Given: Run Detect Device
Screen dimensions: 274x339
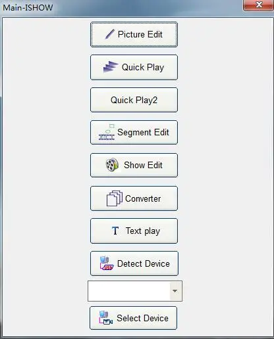Looking at the screenshot, I should tap(134, 263).
